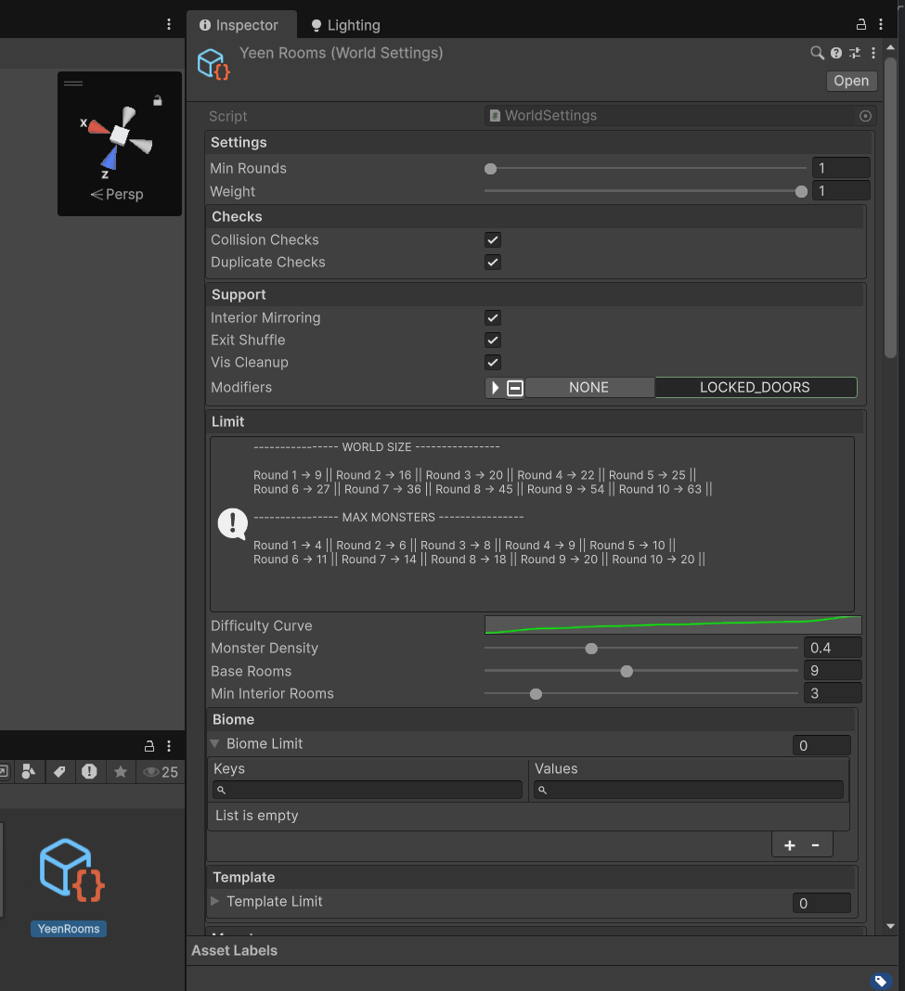905x991 pixels.
Task: Click the script object picker circle
Action: click(x=865, y=116)
